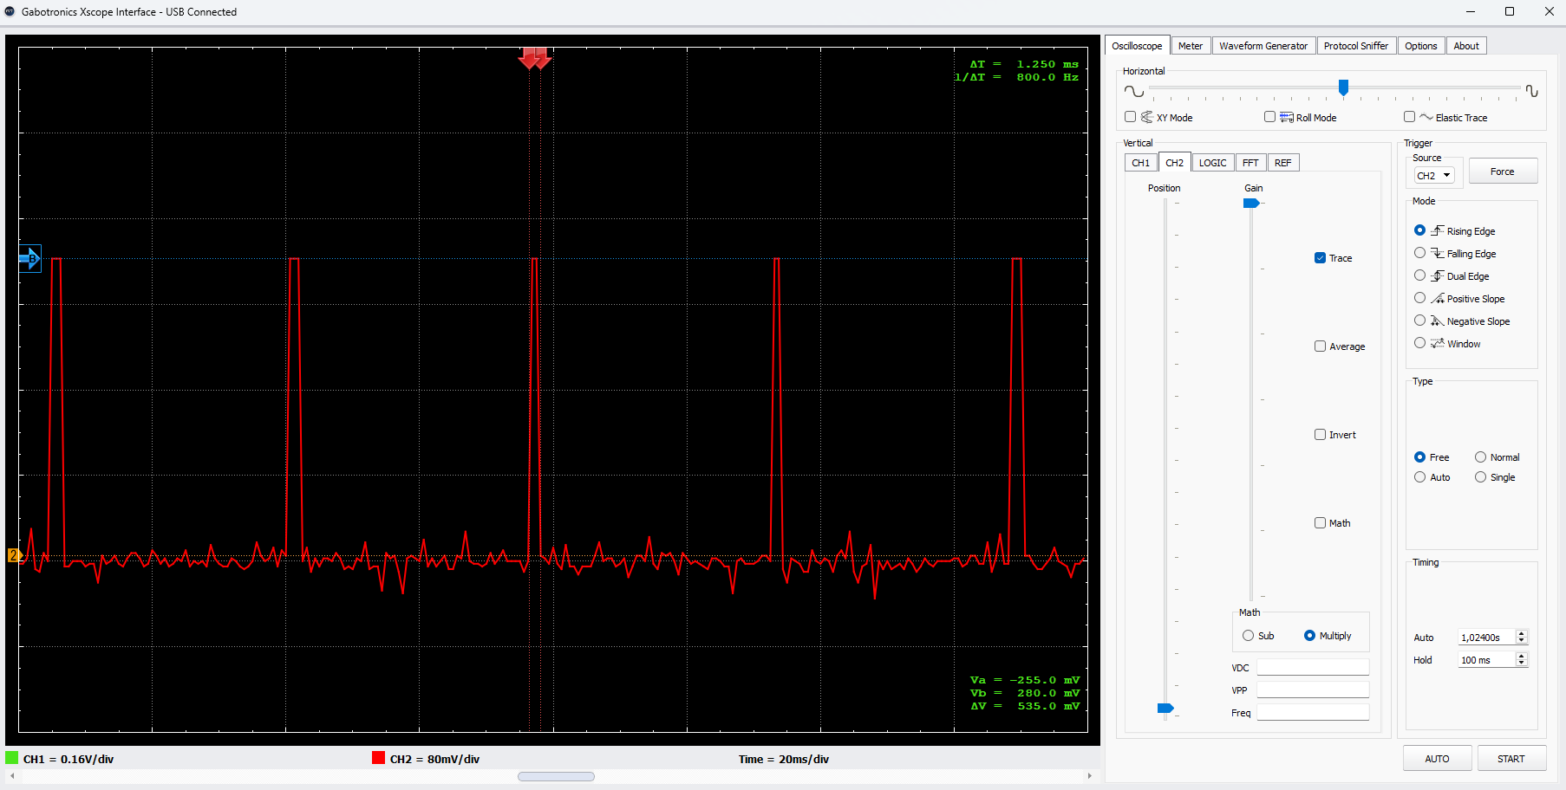Screen dimensions: 1566x790
Task: Enable the Roll Mode checkbox
Action: click(1269, 117)
